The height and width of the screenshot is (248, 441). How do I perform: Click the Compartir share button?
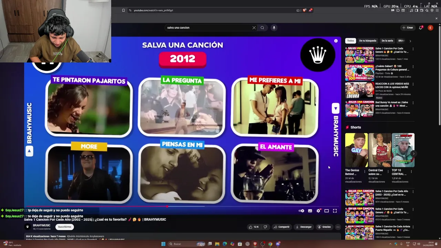pyautogui.click(x=281, y=227)
